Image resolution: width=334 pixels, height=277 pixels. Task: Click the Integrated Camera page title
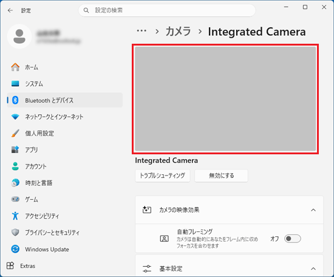(x=257, y=32)
